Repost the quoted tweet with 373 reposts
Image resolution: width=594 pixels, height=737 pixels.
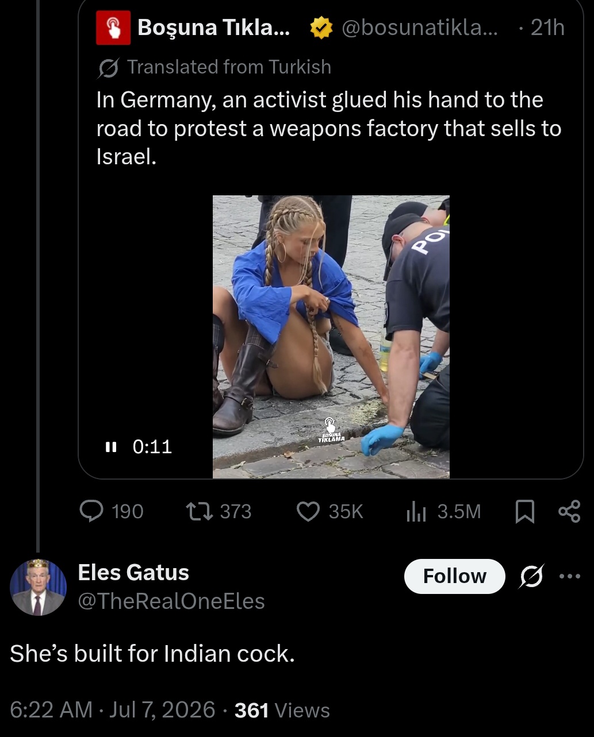(219, 511)
